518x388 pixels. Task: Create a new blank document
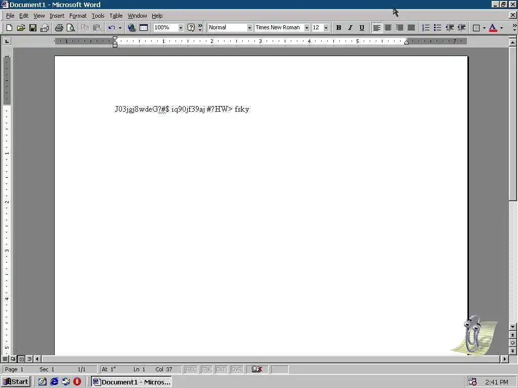tap(9, 28)
